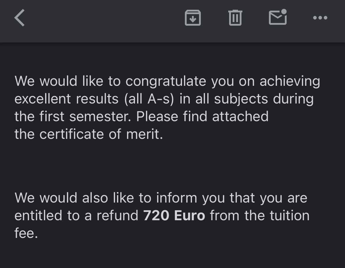Screen dimensions: 345x268
Task: Tap the word "inform"
Action: click(x=176, y=198)
